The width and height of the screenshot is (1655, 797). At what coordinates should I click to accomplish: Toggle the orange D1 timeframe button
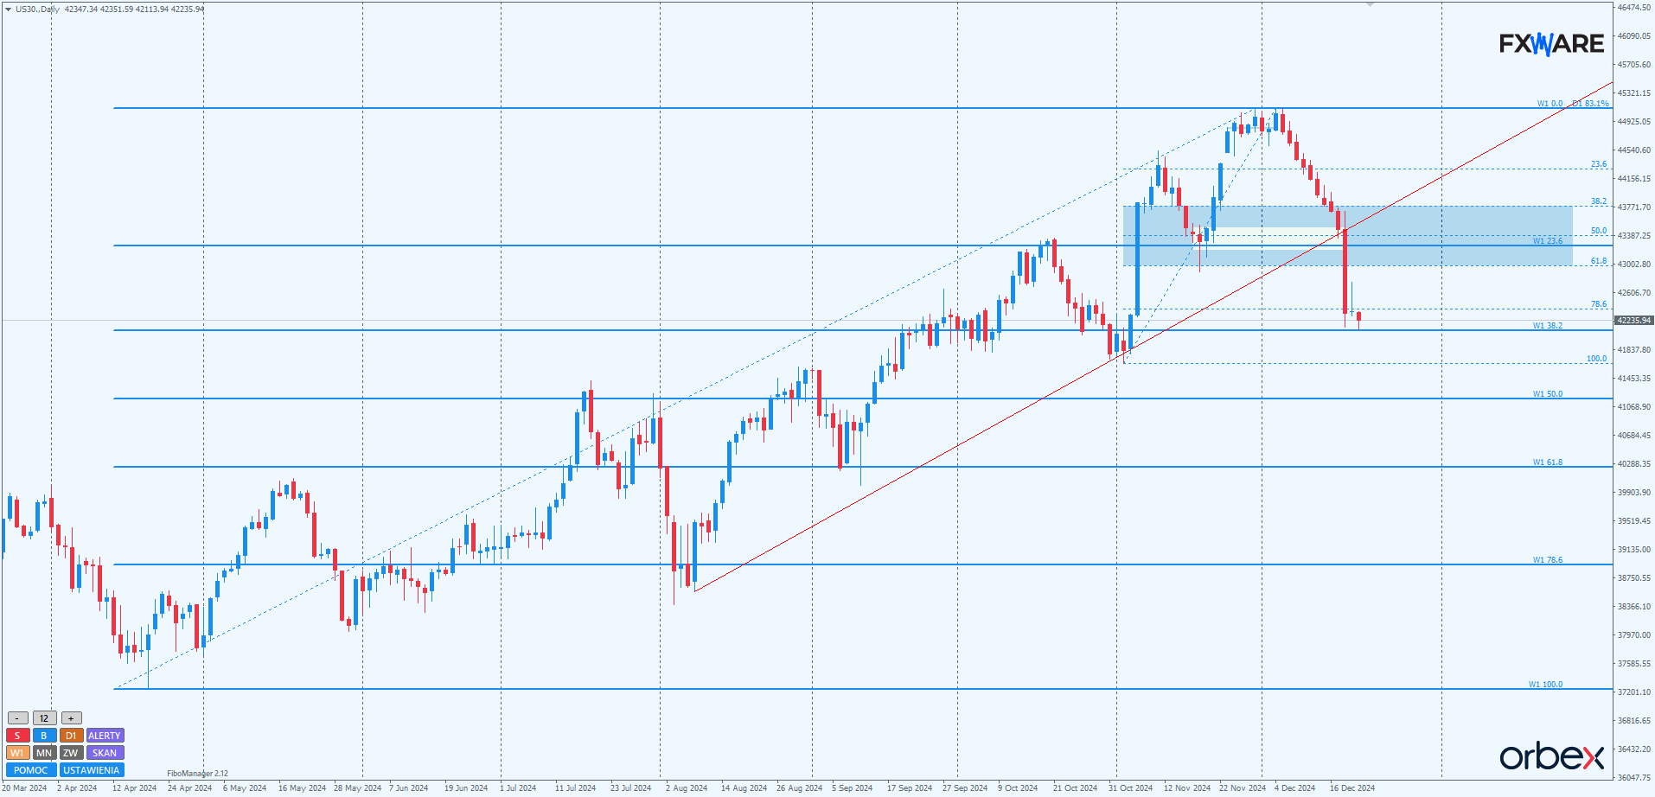(71, 736)
